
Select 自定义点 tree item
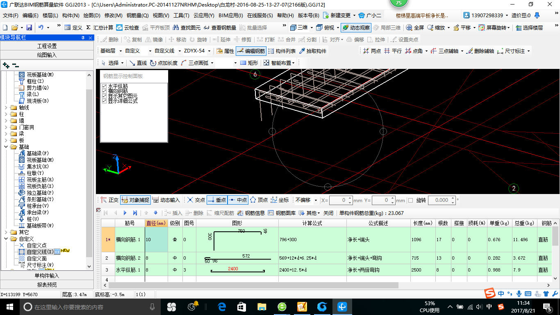pyautogui.click(x=36, y=245)
